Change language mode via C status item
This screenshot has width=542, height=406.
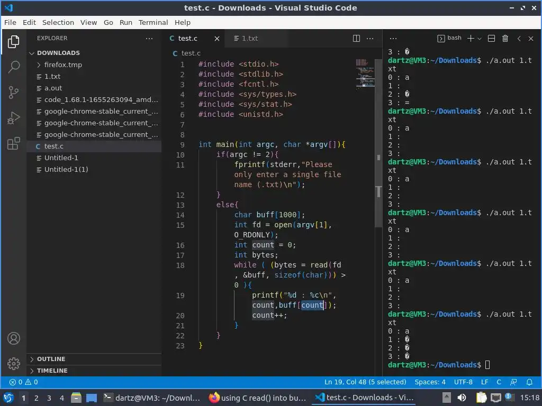coord(499,382)
